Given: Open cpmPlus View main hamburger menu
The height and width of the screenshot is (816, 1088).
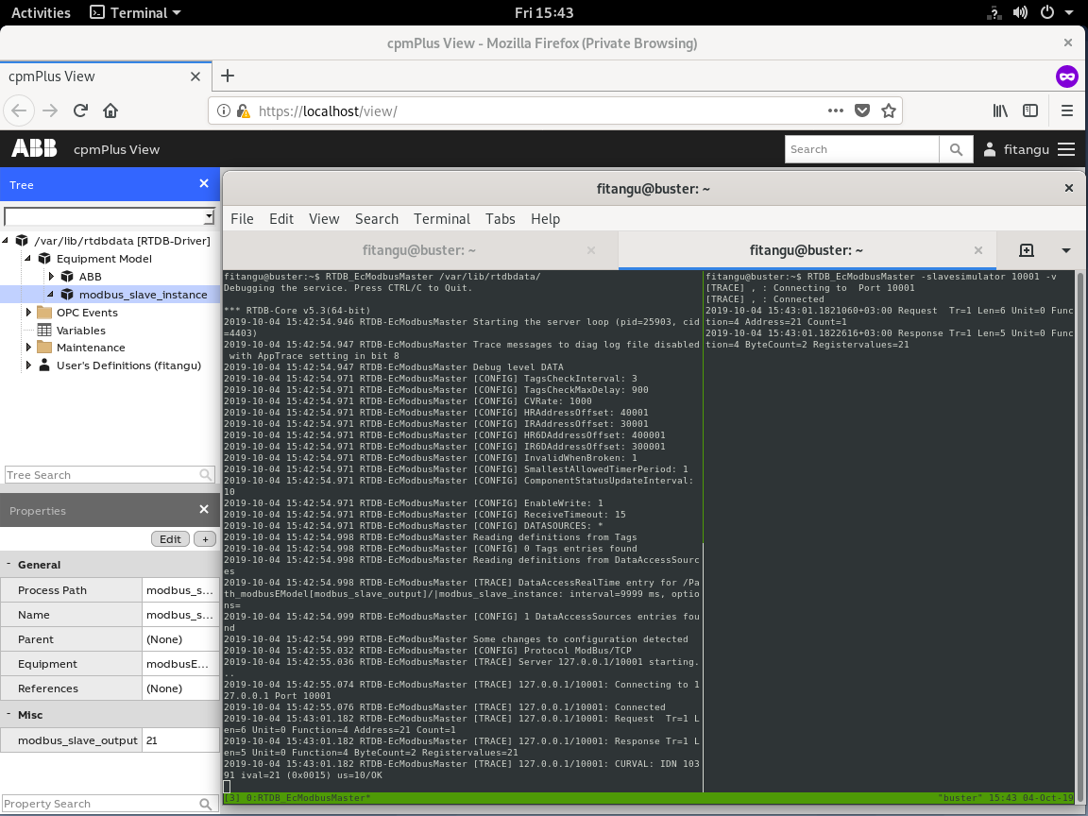Looking at the screenshot, I should coord(1066,149).
